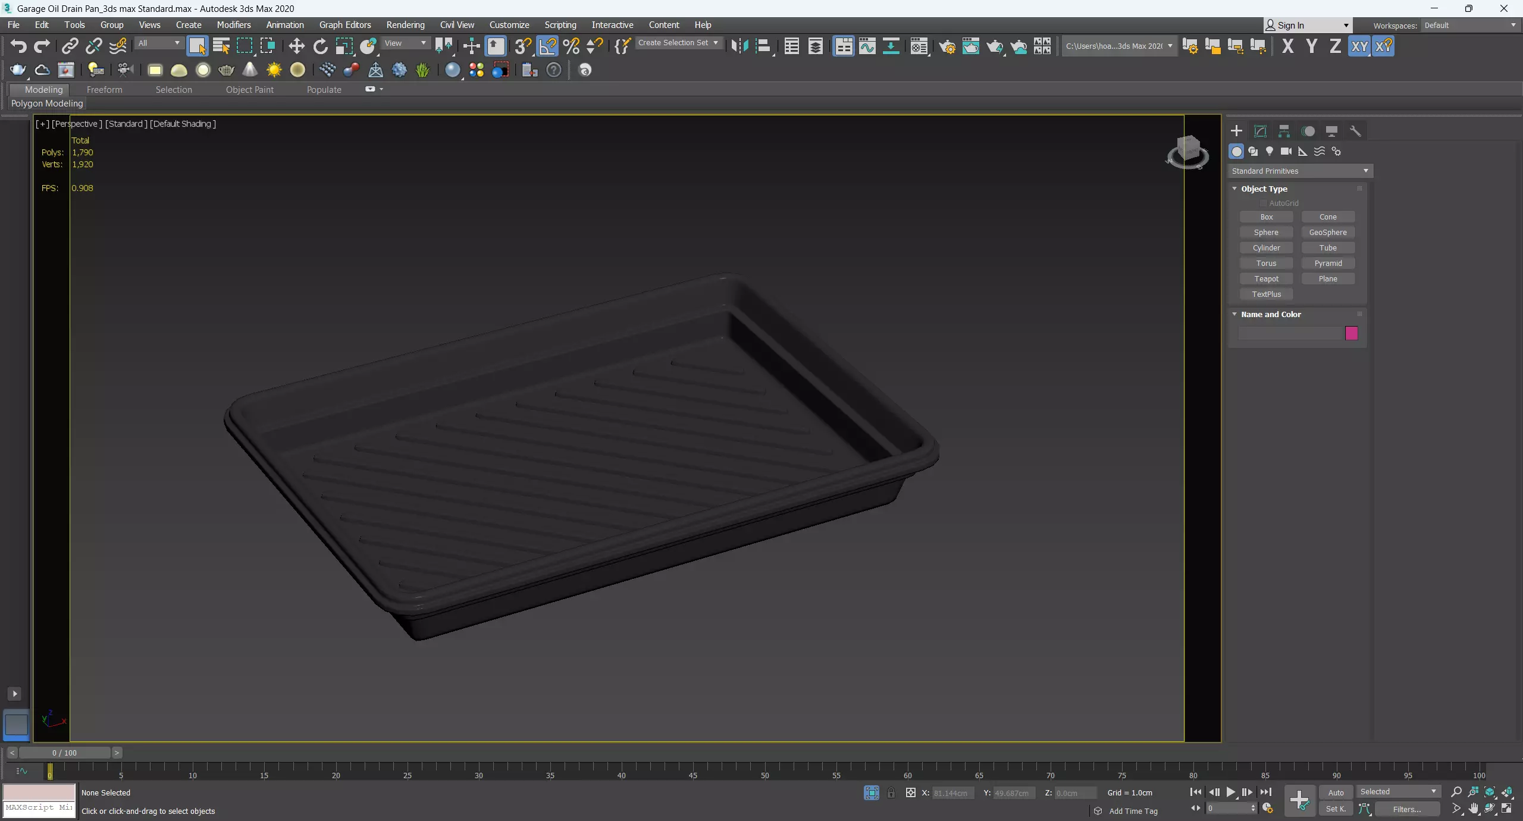The height and width of the screenshot is (821, 1523).
Task: Collapse the Object Type rollout
Action: 1264,189
